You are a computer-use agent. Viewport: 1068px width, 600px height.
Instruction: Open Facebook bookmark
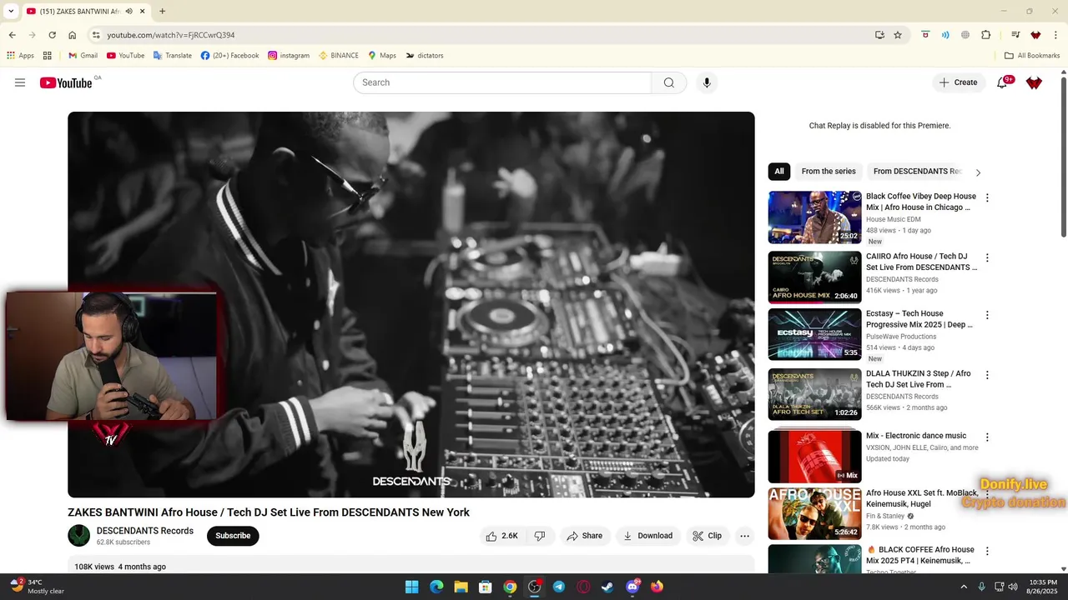229,56
